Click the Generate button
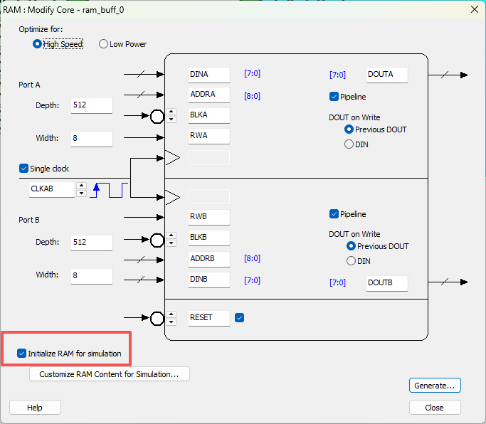486x424 pixels. click(x=435, y=386)
